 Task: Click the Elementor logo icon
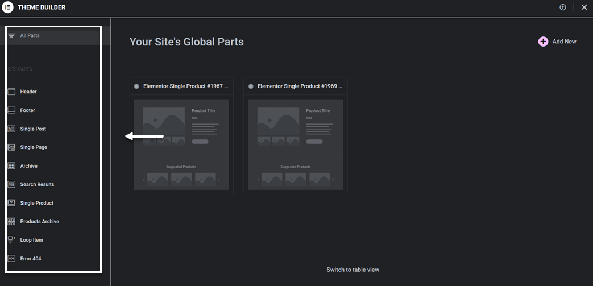tap(7, 7)
